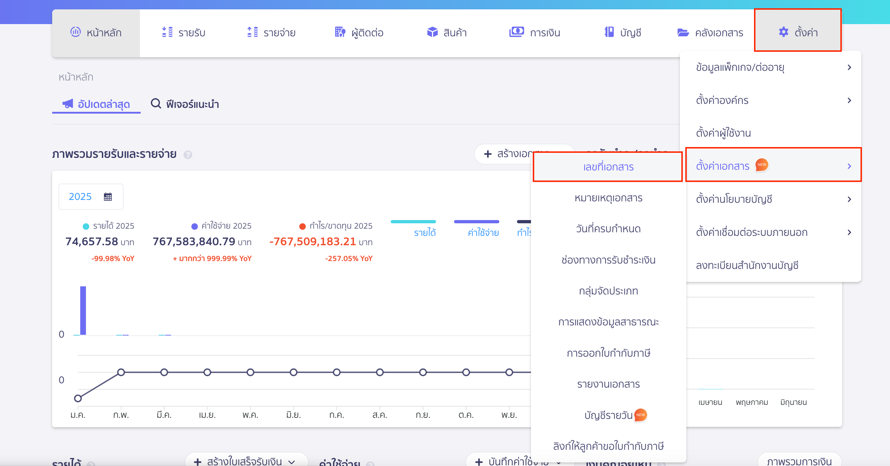
Task: Choose เลขที่เอกสาร from submenu
Action: [608, 167]
